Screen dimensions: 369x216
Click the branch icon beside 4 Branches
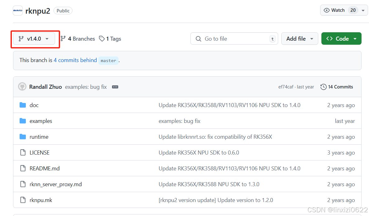tap(63, 39)
